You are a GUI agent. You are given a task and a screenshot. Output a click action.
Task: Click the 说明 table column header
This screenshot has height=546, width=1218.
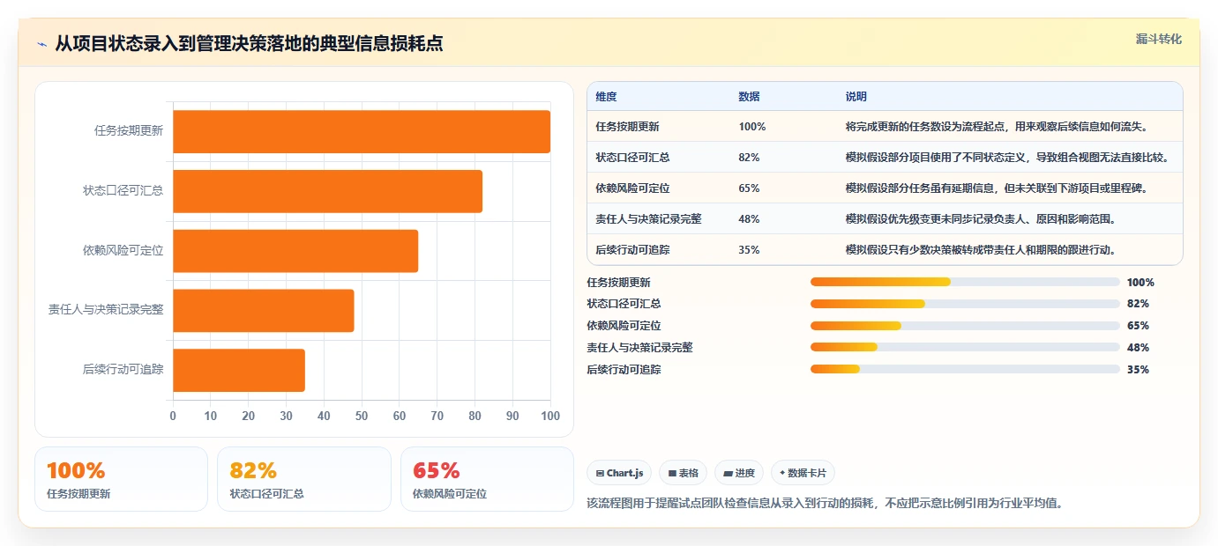856,97
